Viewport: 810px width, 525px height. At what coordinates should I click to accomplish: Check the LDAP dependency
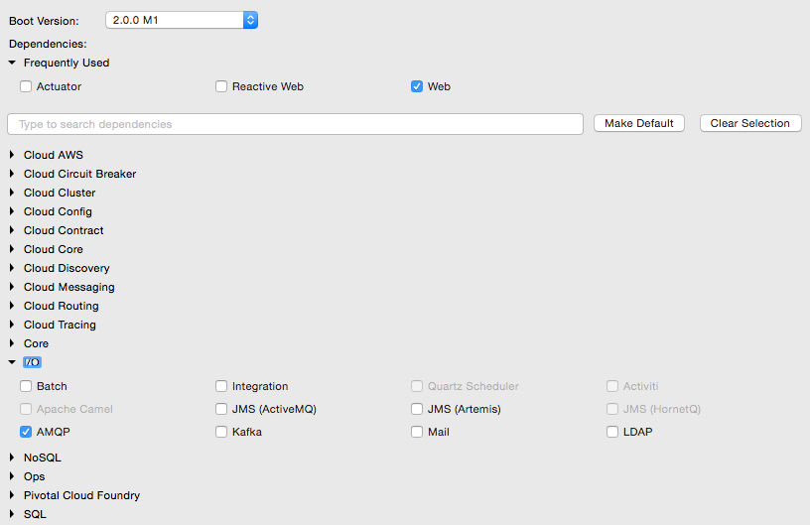[x=612, y=432]
